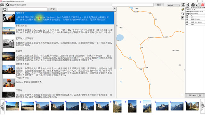Click the add-to-list icon beside the panel search field
205x115 pixels.
(x=5, y=9)
